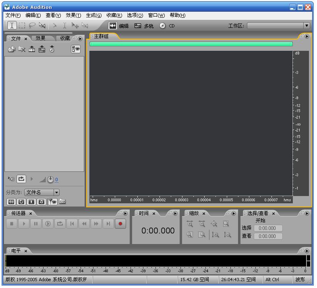Select the Time Selection cursor tool

pyautogui.click(x=12, y=25)
